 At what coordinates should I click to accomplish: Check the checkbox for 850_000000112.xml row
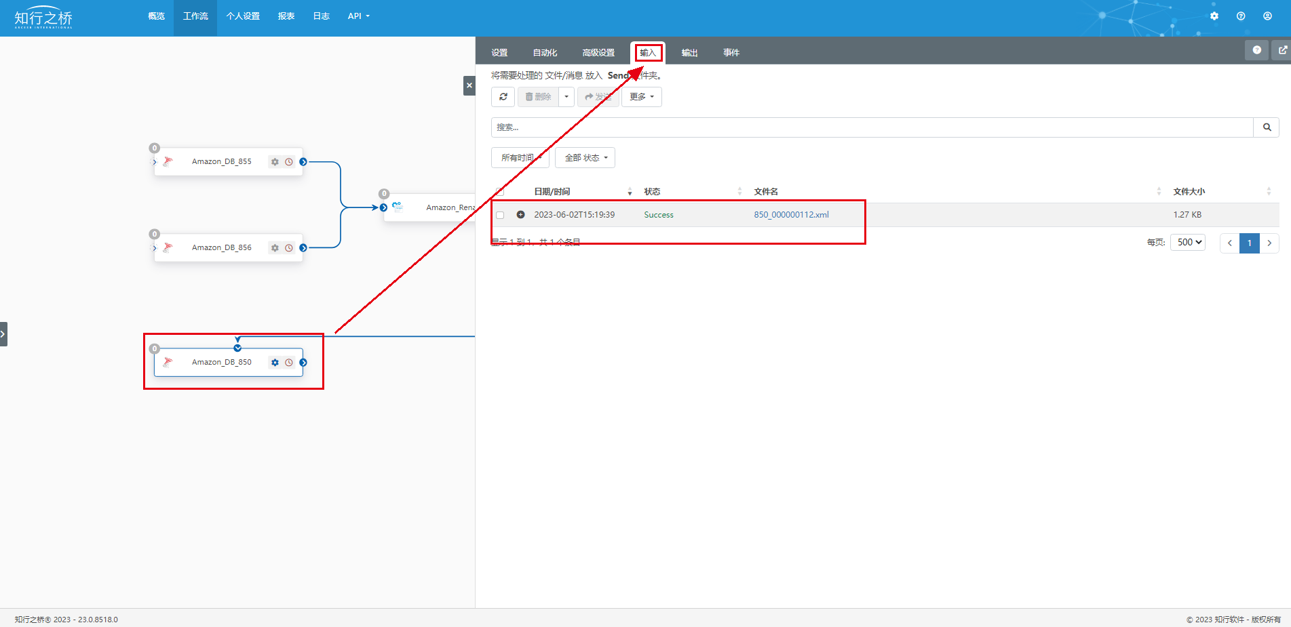[x=500, y=215]
